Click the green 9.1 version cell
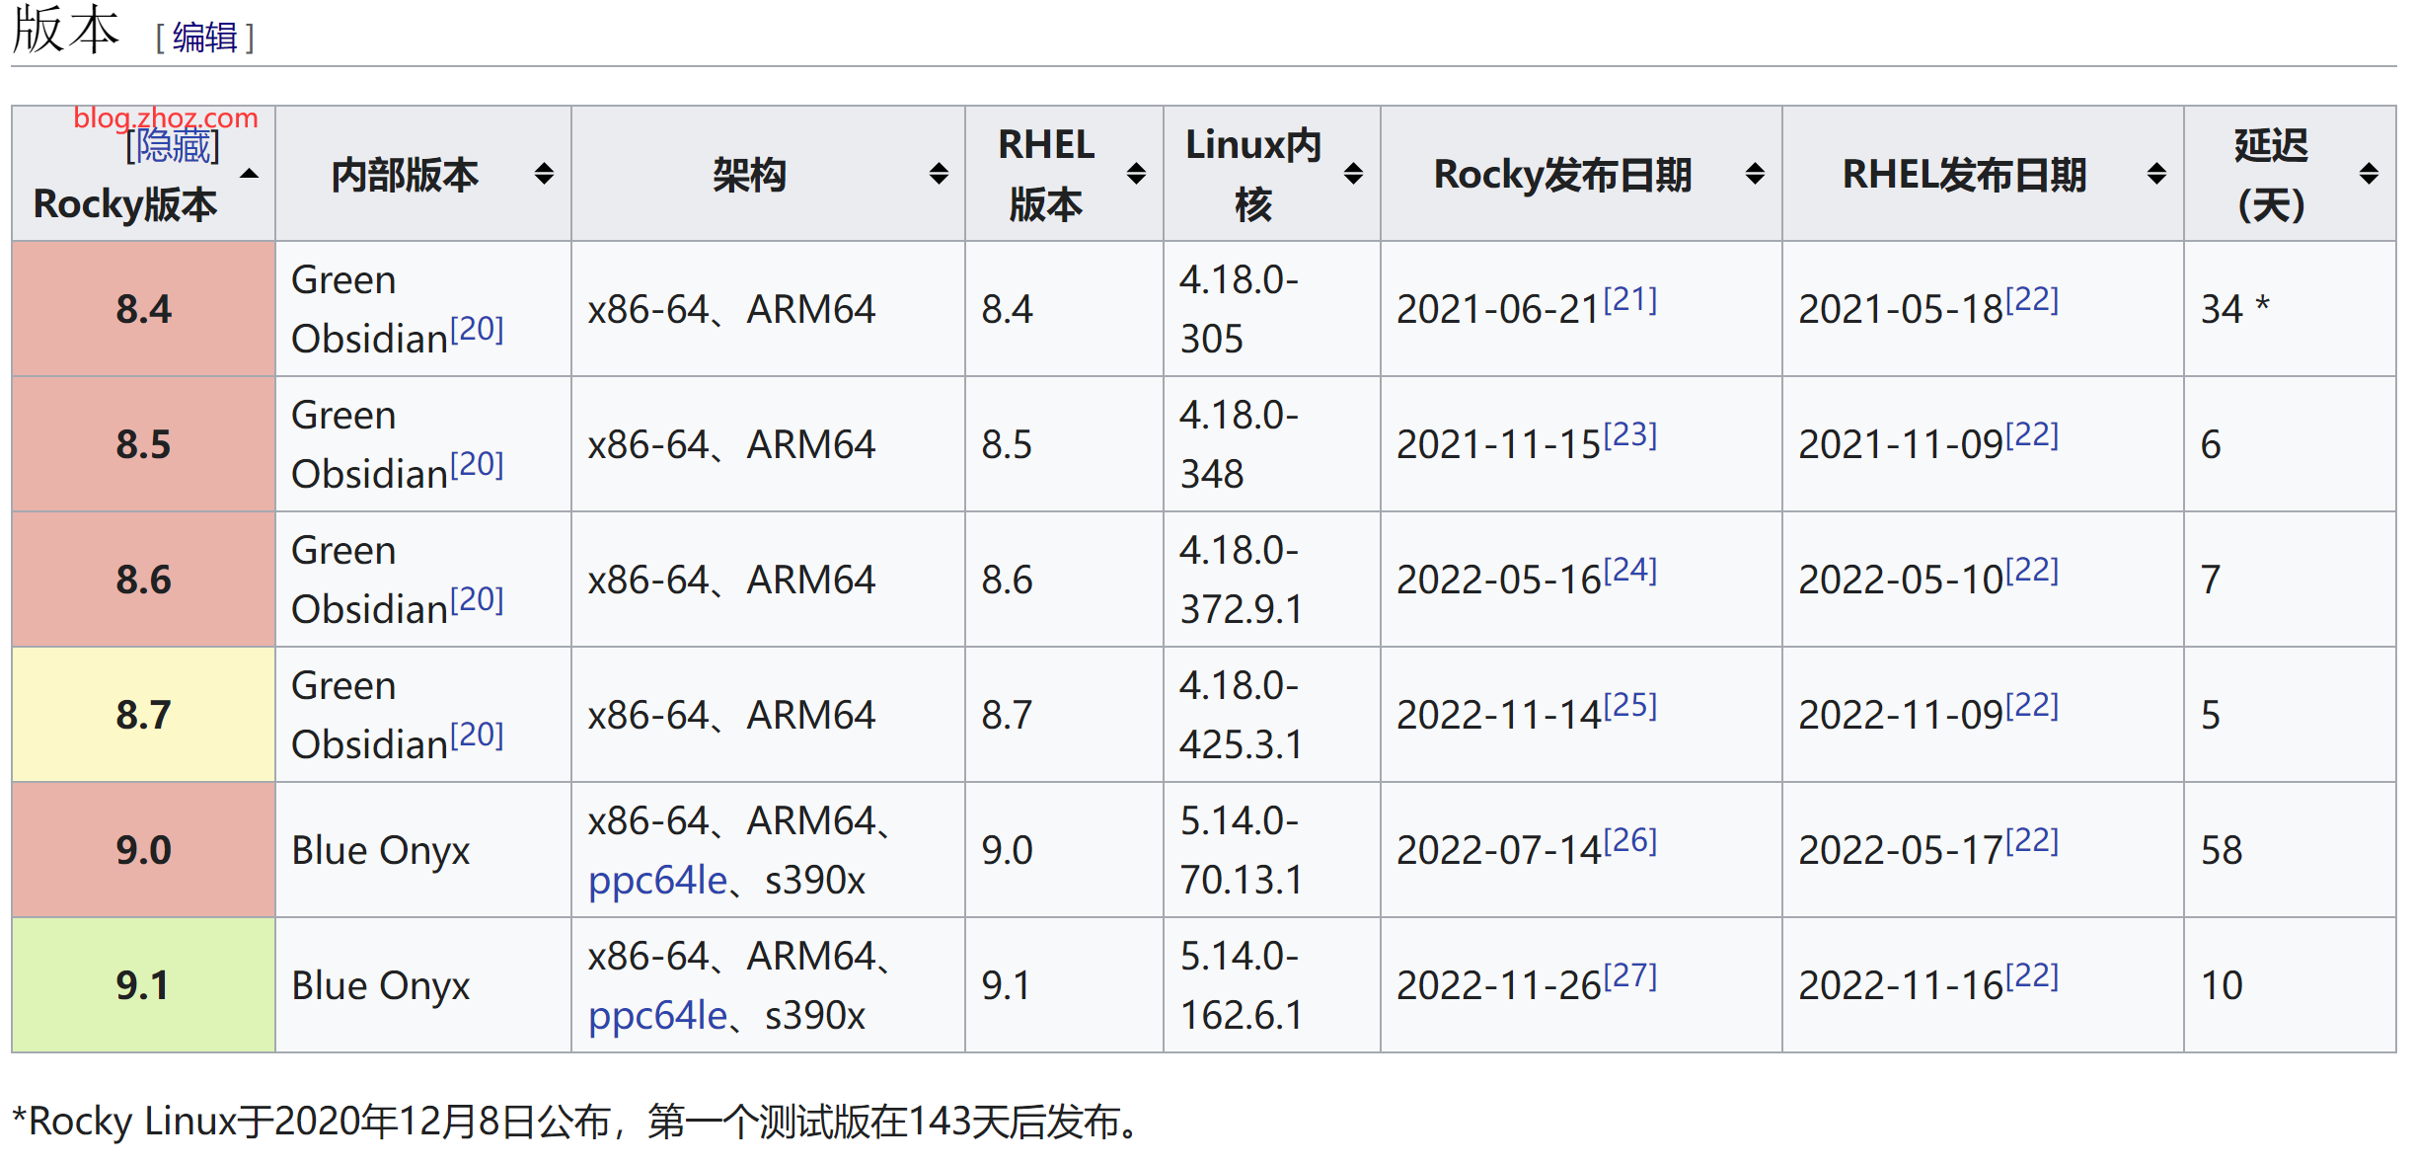The image size is (2414, 1164). [x=143, y=985]
